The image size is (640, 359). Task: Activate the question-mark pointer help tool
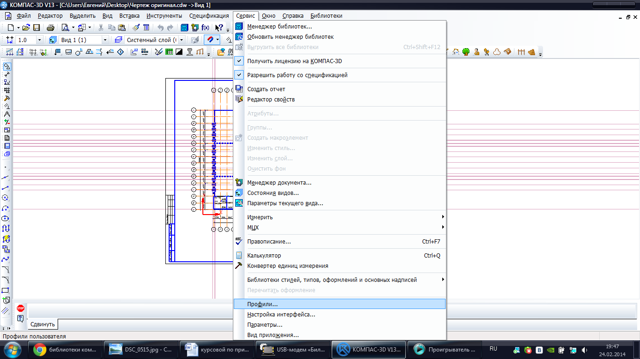tap(219, 28)
